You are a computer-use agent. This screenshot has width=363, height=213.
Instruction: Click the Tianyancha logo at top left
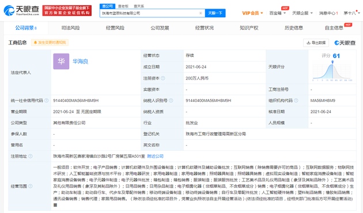tap(21, 10)
